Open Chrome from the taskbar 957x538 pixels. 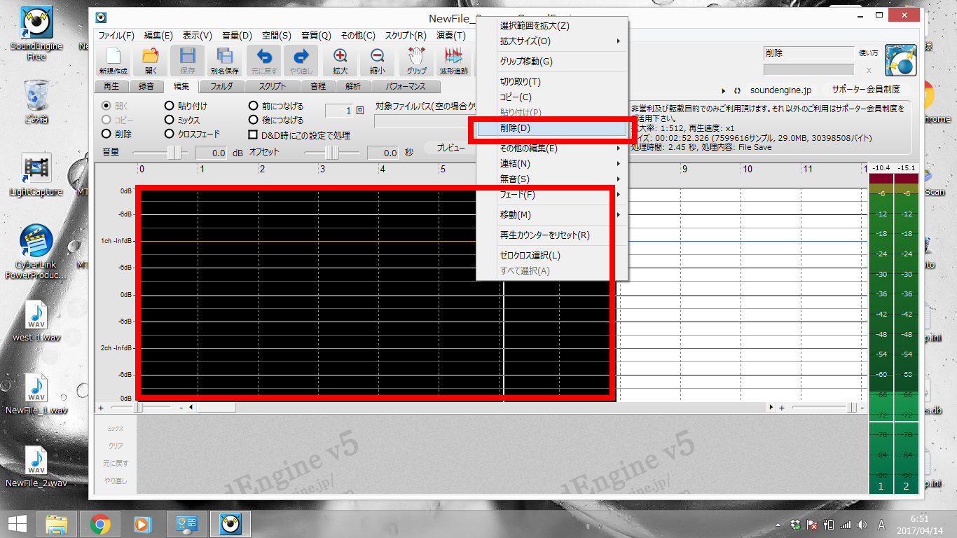pos(100,523)
